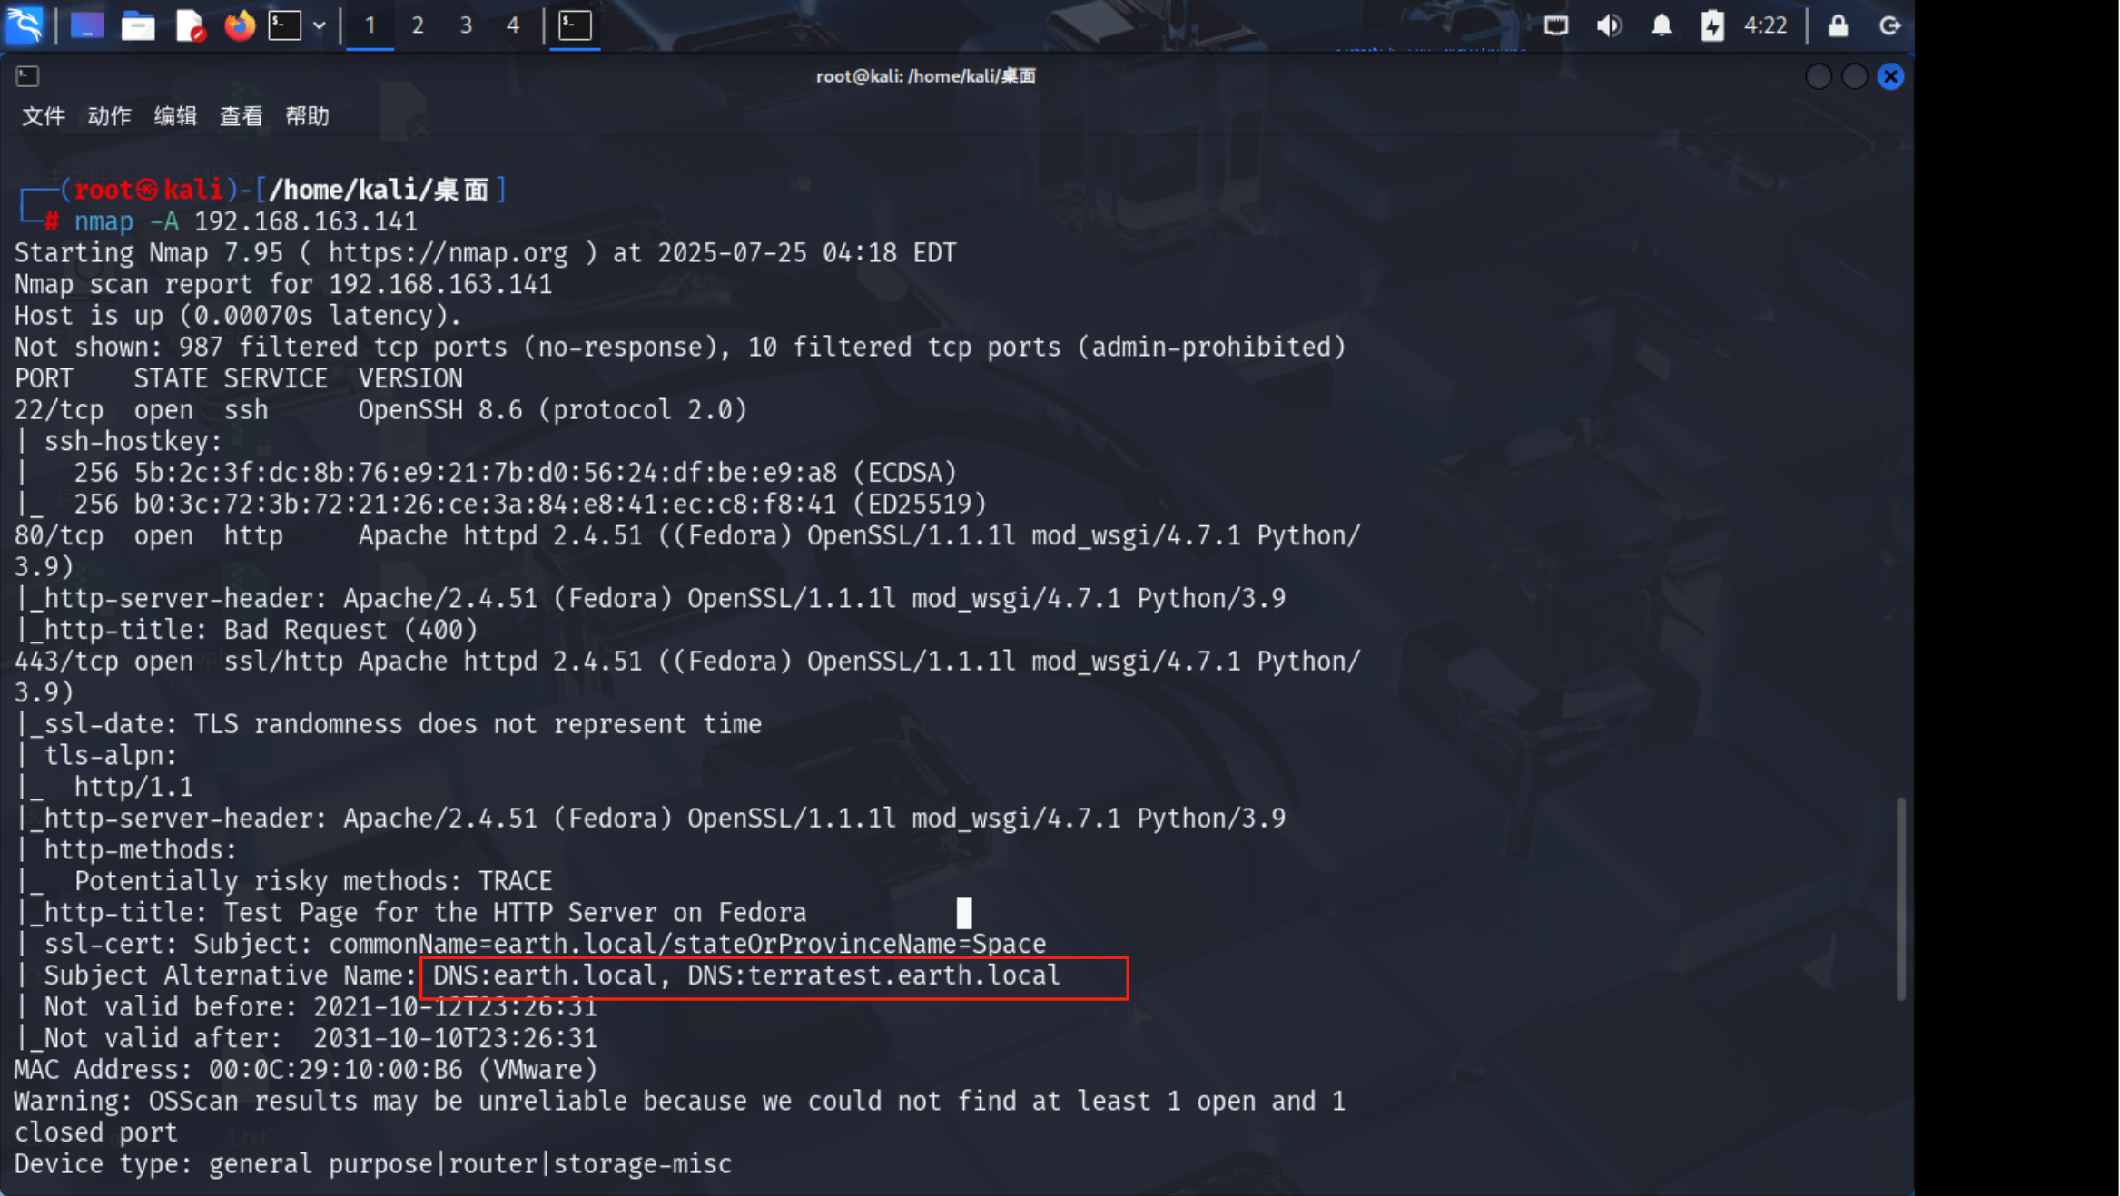The width and height of the screenshot is (2120, 1196).
Task: Click the 'nmap -A 192.168.163.141' command text
Action: click(245, 221)
